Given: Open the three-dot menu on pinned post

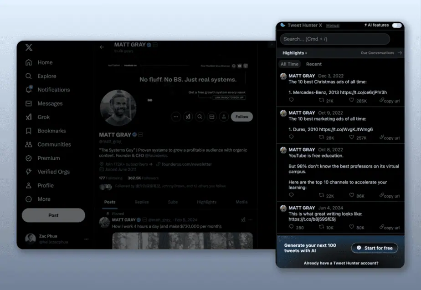Looking at the screenshot, I should [x=250, y=220].
